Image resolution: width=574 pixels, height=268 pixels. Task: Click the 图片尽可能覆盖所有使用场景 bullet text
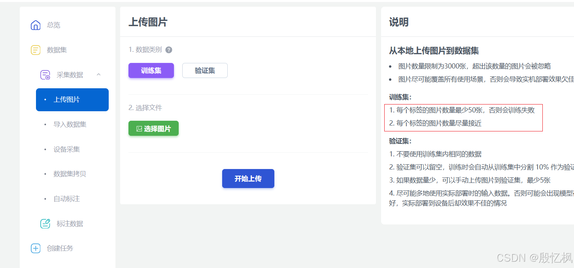[486, 79]
